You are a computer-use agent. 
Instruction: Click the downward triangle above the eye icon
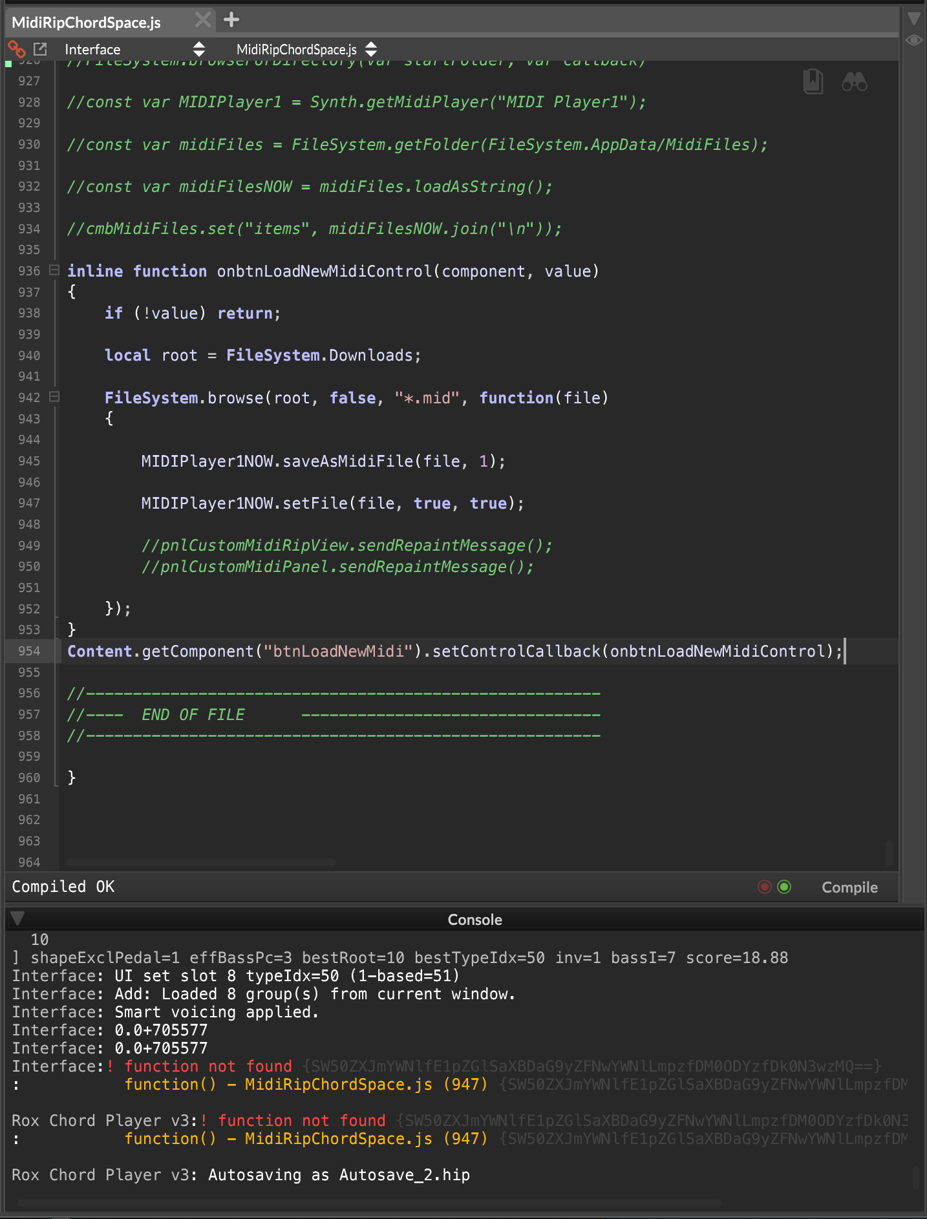tap(913, 18)
